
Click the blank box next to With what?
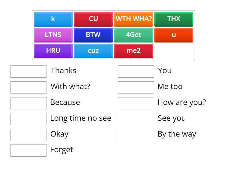click(28, 87)
